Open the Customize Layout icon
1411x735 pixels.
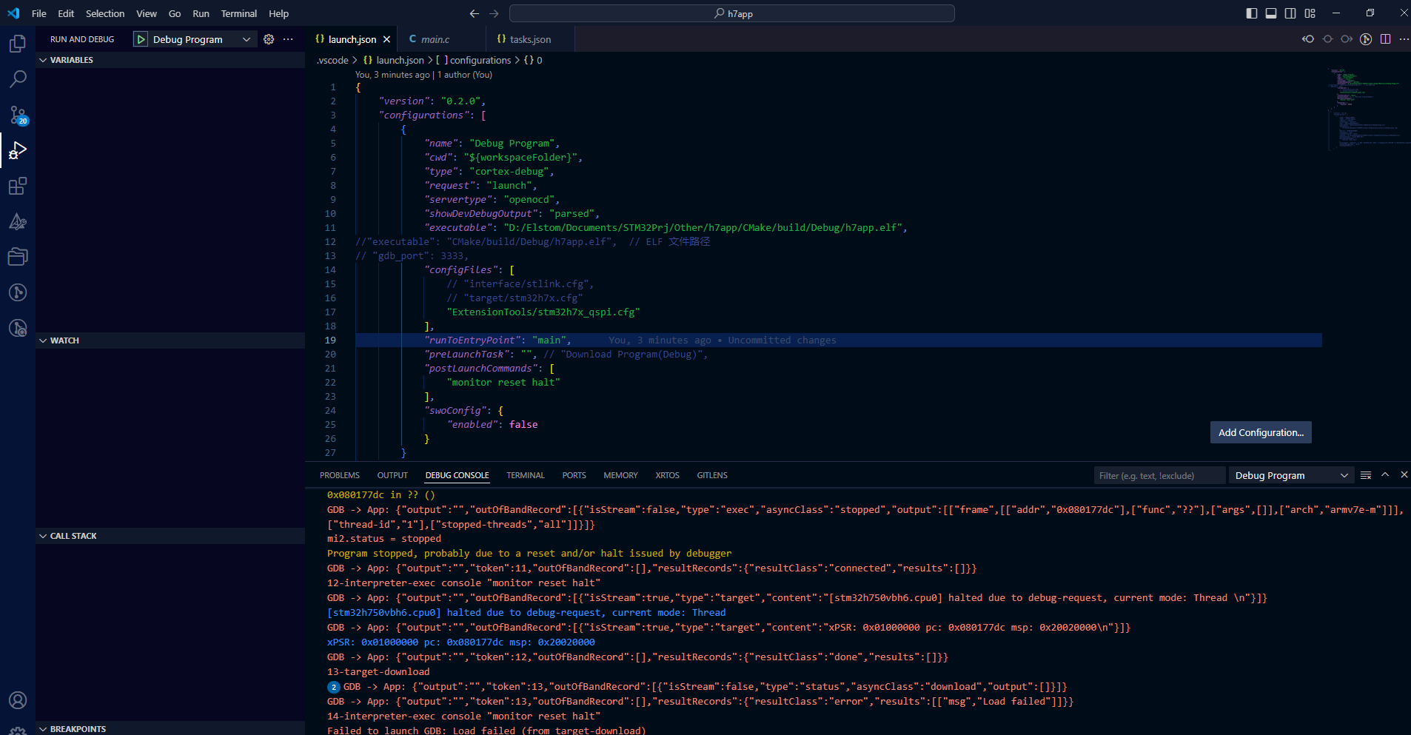click(x=1310, y=13)
